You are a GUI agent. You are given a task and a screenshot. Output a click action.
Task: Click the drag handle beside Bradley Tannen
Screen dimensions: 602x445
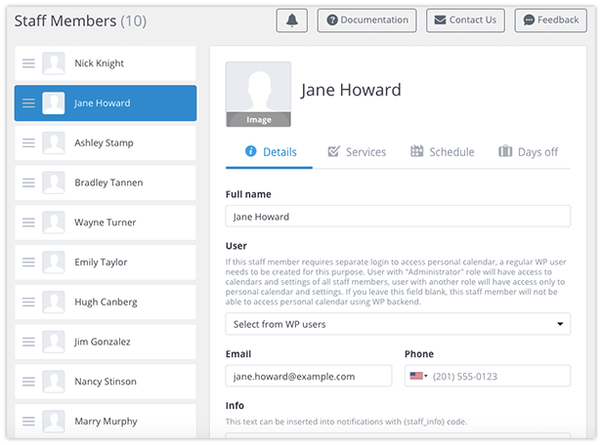click(x=28, y=182)
